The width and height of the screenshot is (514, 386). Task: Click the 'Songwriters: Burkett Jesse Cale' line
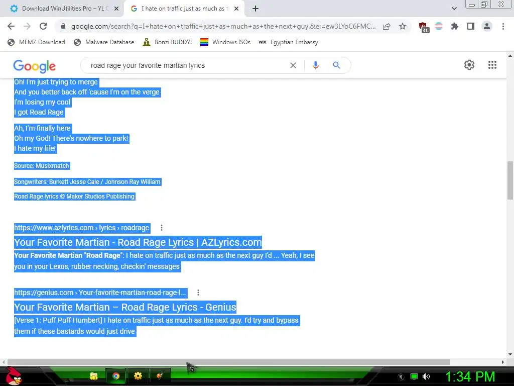click(87, 182)
